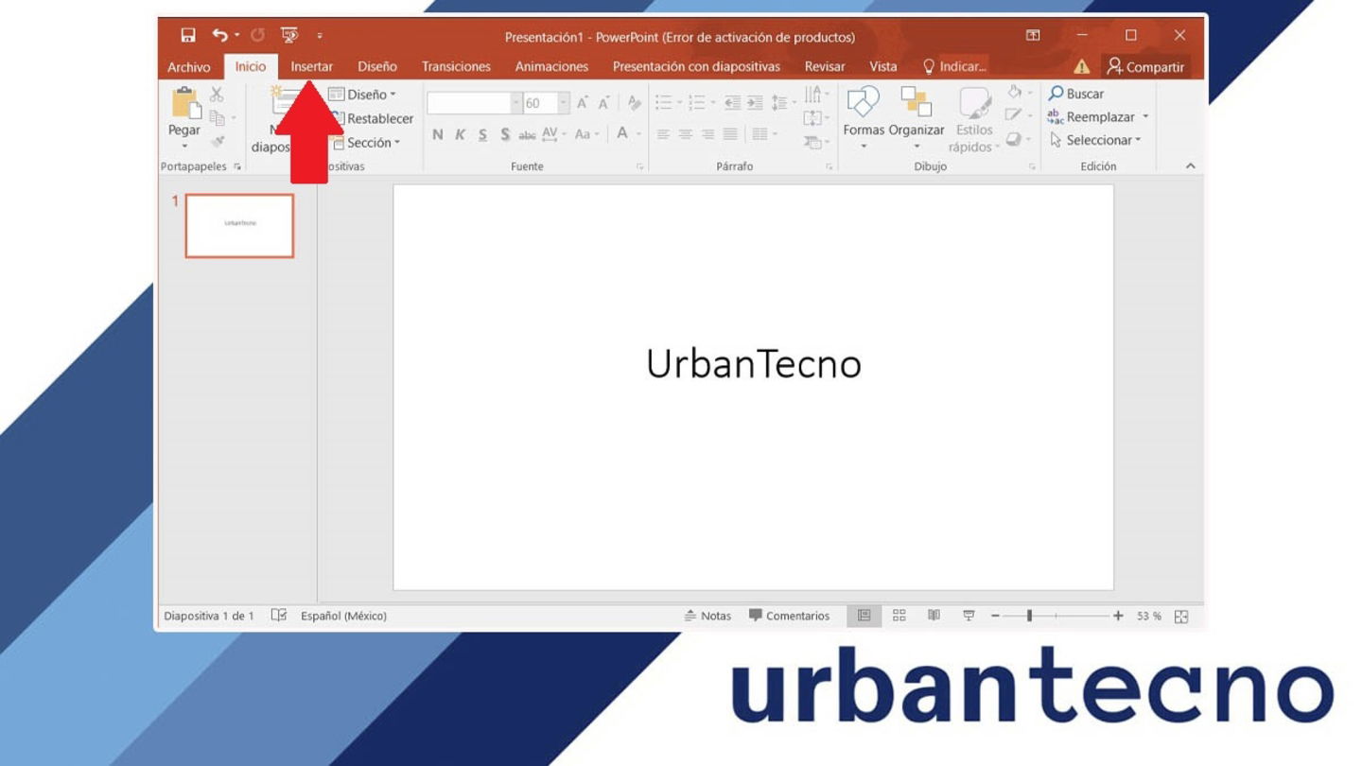Open the Fuente dialog launcher
Image resolution: width=1362 pixels, height=766 pixels.
coord(640,167)
